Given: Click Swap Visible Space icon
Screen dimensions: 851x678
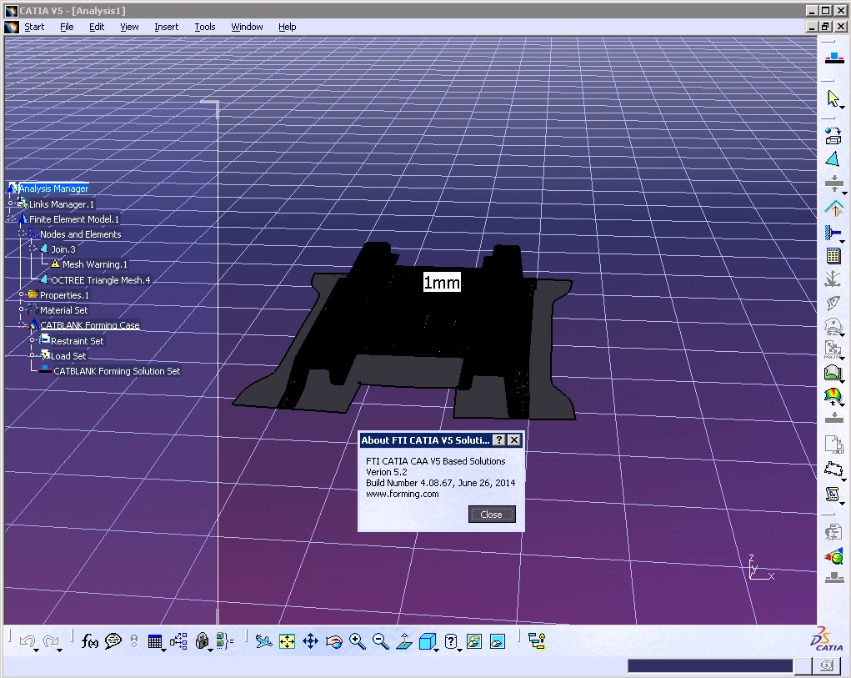Looking at the screenshot, I should pyautogui.click(x=497, y=641).
